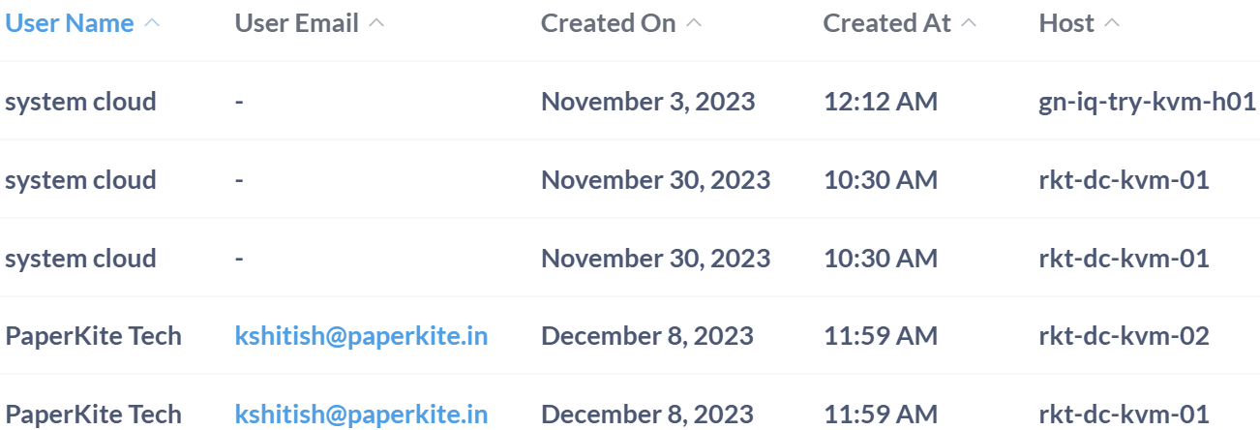This screenshot has width=1260, height=430.
Task: Open kshitish@paperkite.in link for rkt-dc-kvm-02 row
Action: pyautogui.click(x=361, y=336)
